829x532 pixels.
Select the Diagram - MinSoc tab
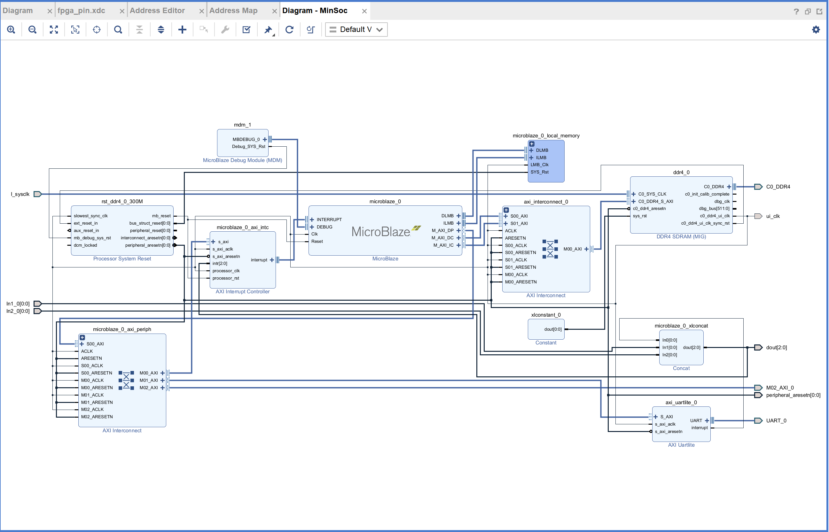click(x=315, y=11)
